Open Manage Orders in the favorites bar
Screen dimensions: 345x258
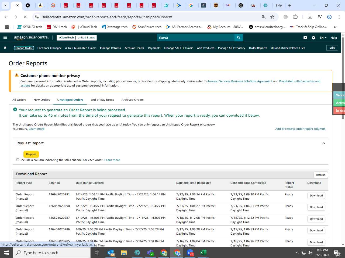[x=24, y=48]
